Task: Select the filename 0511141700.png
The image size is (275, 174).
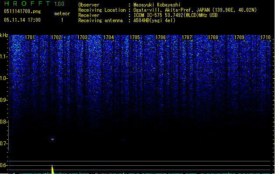Action: tap(22, 11)
